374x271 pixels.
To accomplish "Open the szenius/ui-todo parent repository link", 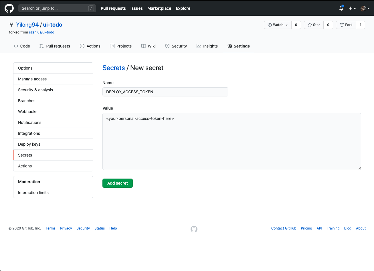I will point(41,32).
